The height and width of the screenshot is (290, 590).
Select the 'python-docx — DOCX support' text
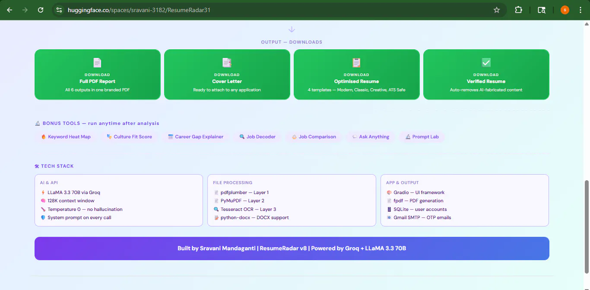(255, 217)
